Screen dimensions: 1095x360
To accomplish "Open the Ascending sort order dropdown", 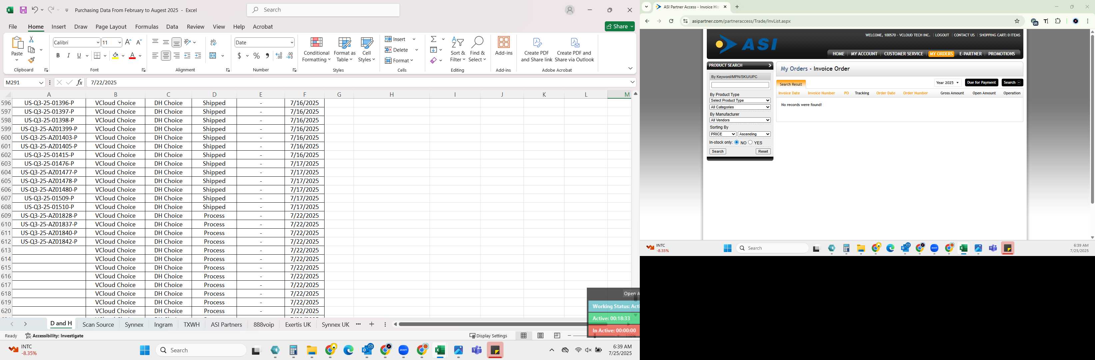I will [754, 134].
